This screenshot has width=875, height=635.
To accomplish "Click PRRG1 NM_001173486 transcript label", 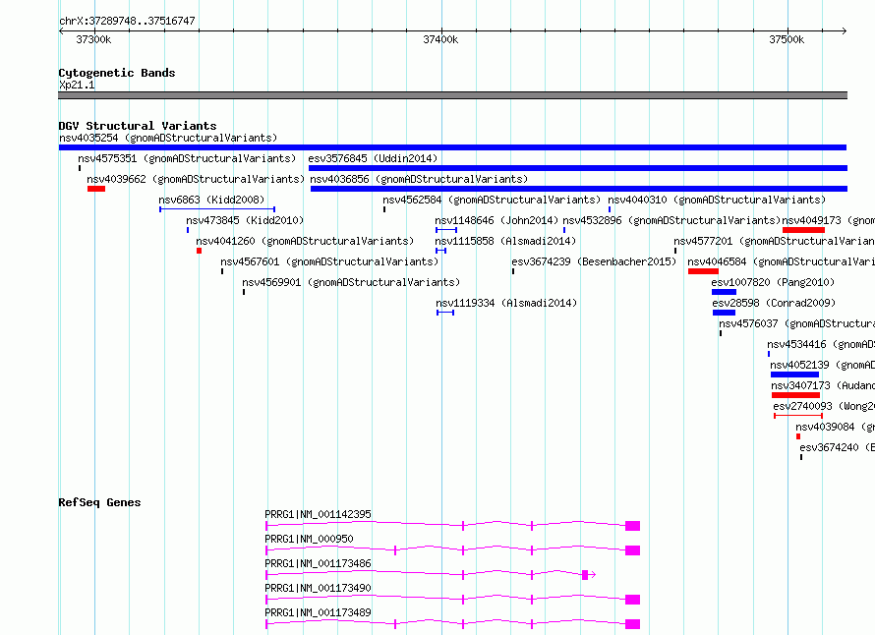I will click(318, 563).
